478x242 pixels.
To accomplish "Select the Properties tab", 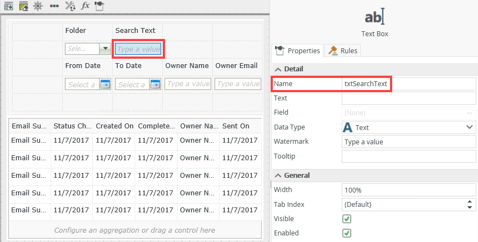I will coord(298,51).
